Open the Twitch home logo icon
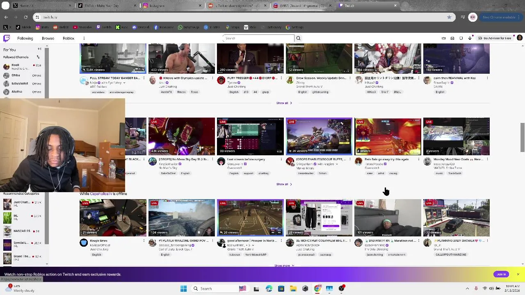Viewport: 525px width, 295px height. pos(7,38)
